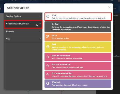
Task: Add the End other automation action
Action: click(x=78, y=75)
